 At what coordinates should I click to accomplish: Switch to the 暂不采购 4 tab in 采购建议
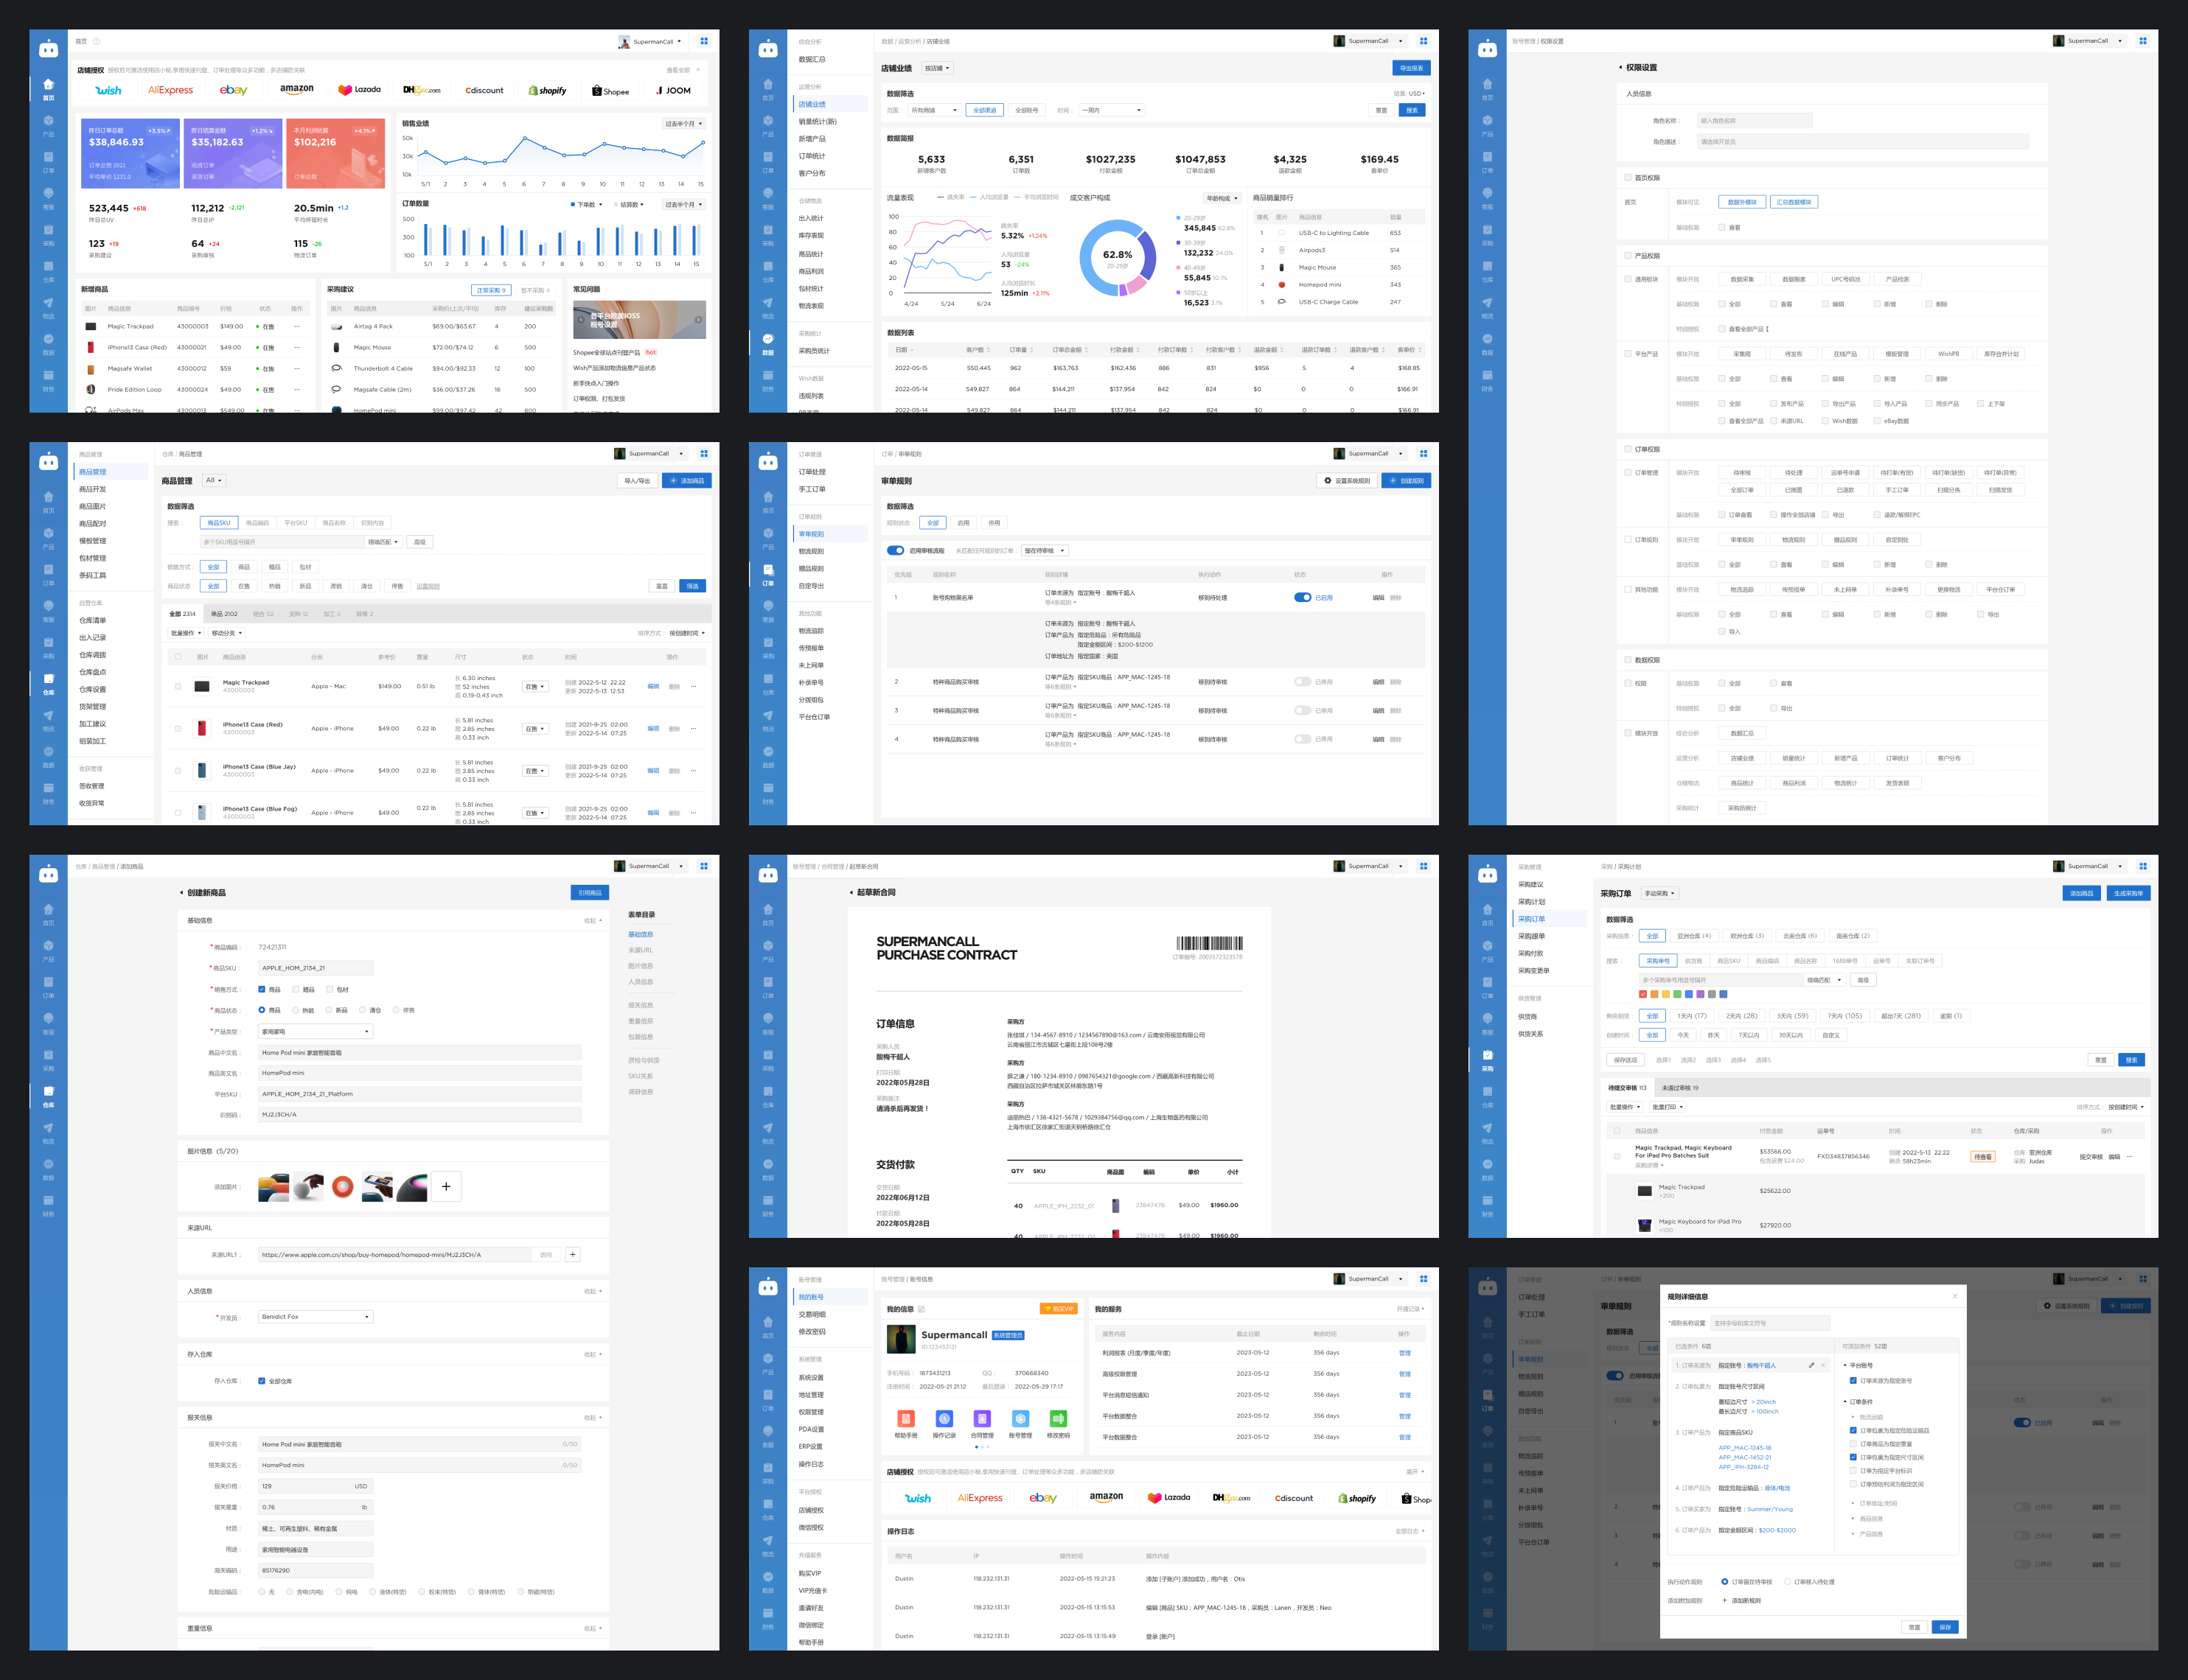534,290
